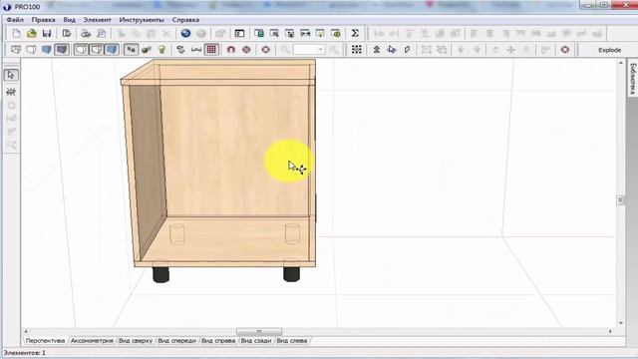Click the second left sidebar tool icon
The width and height of the screenshot is (638, 359).
coord(11,92)
